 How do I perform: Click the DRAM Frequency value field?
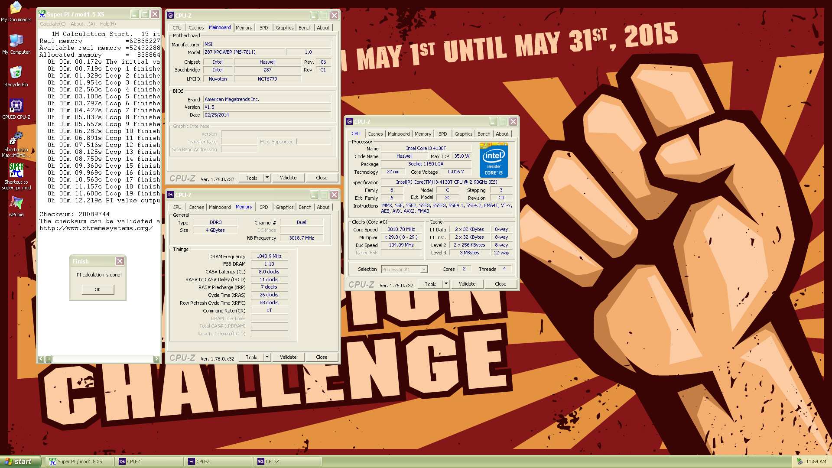click(269, 256)
